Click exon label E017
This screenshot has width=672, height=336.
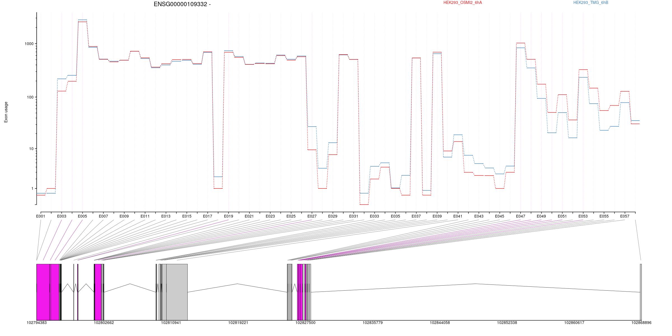tap(207, 216)
